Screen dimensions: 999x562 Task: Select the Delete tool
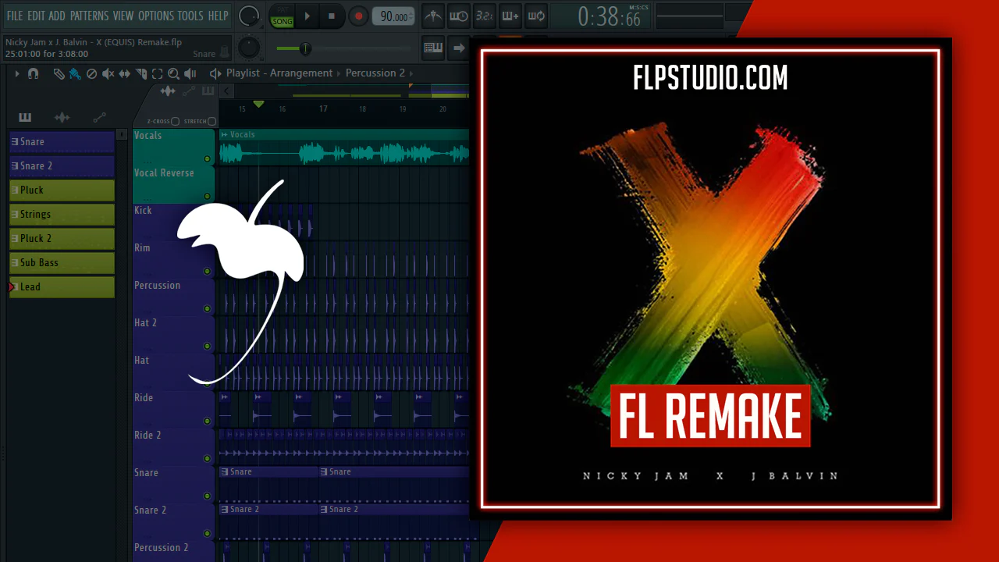(91, 73)
